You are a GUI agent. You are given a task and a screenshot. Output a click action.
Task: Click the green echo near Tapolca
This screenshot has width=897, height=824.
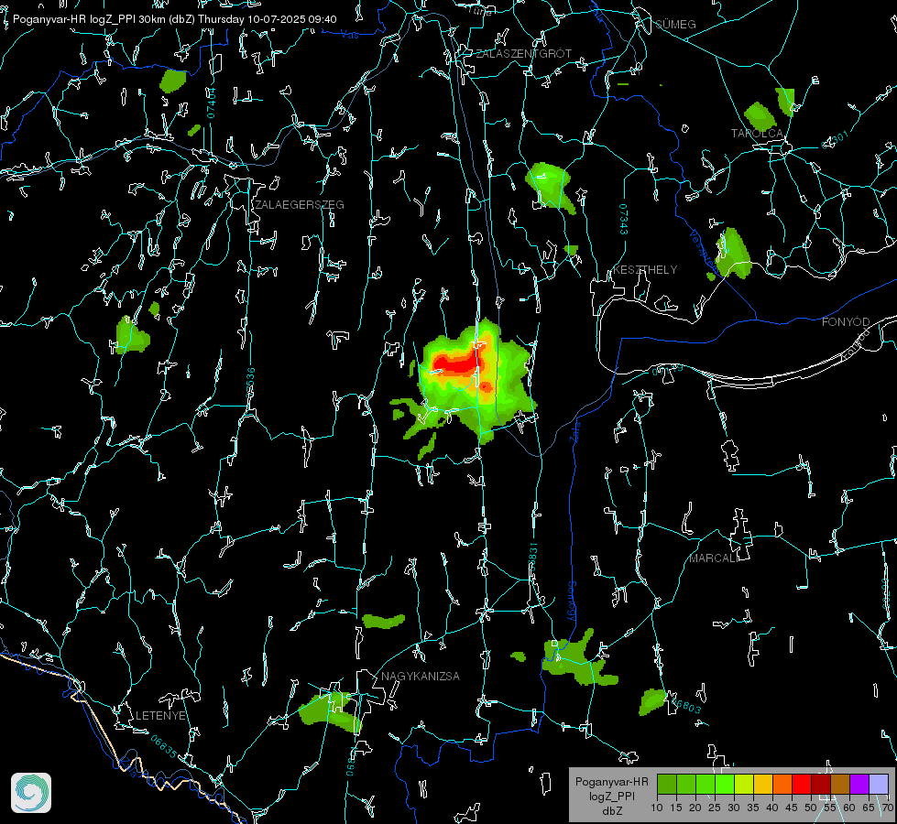click(x=760, y=116)
